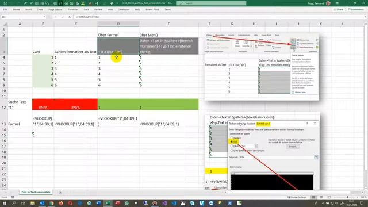
Task: Select cell with =VLOOKUP("1";C4:C9;1)
Action: tap(75, 118)
